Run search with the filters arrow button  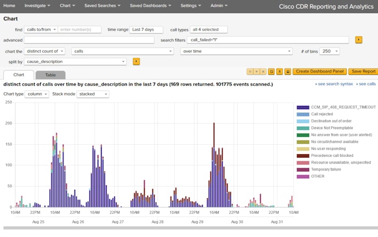tap(359, 40)
